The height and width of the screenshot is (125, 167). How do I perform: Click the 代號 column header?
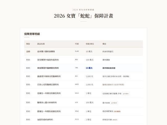point(77,44)
